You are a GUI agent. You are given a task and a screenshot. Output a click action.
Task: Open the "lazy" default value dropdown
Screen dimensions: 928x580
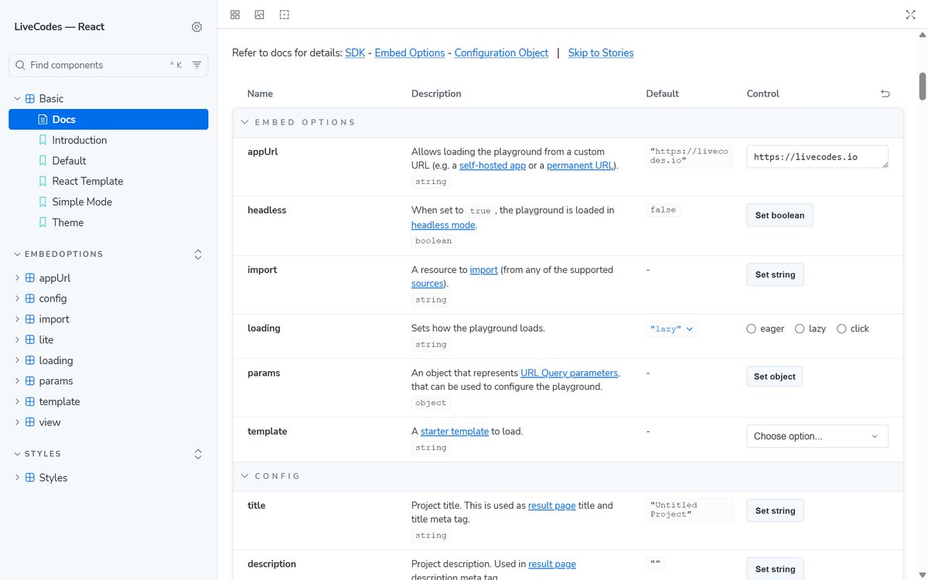click(x=672, y=329)
